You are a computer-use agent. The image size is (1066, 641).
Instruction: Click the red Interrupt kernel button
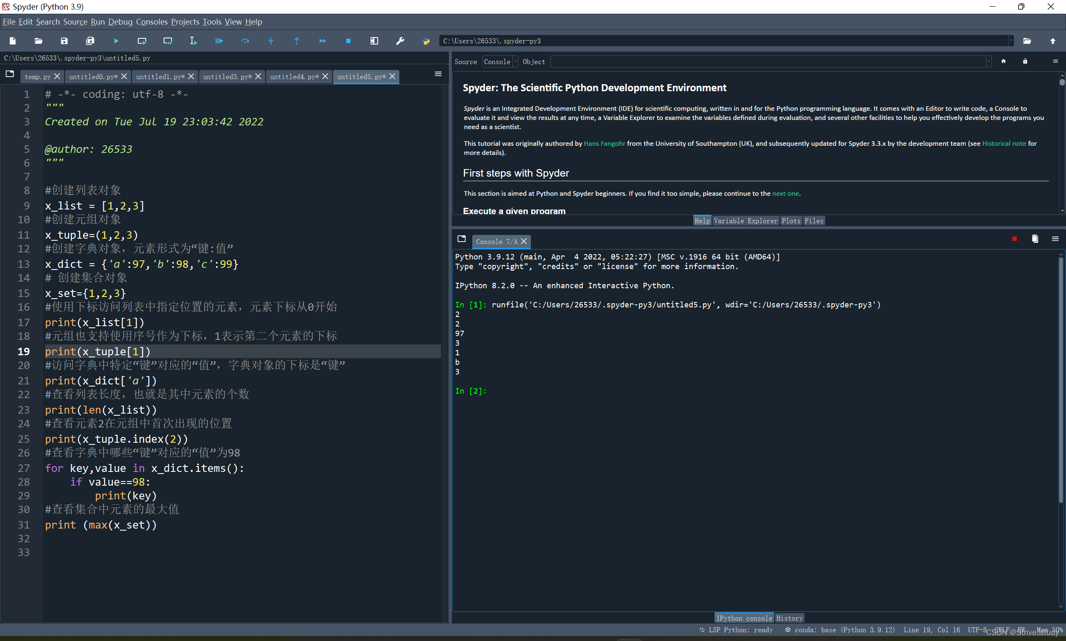(x=1014, y=239)
